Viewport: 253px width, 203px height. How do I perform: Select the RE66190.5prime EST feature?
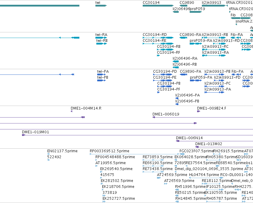pyautogui.click(x=153, y=166)
